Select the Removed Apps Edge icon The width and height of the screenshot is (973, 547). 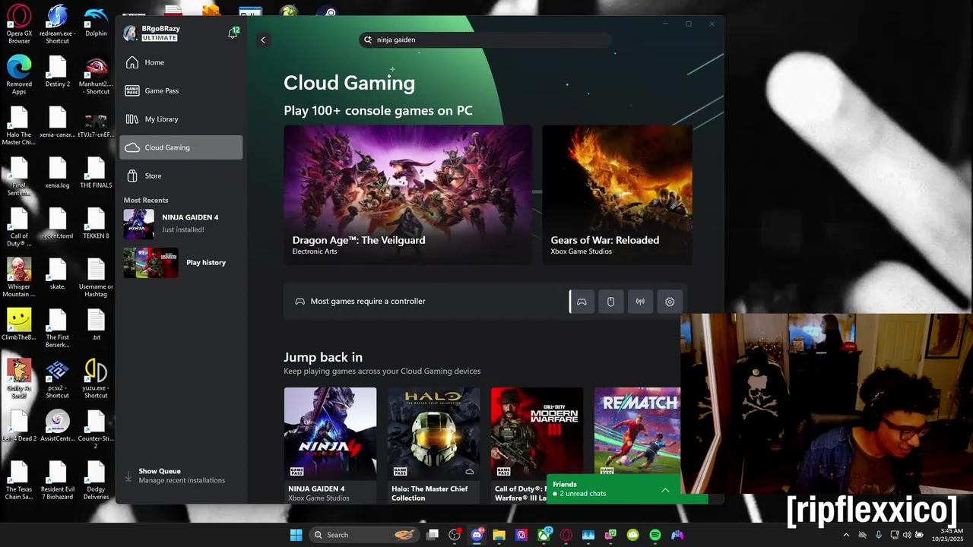point(19,74)
